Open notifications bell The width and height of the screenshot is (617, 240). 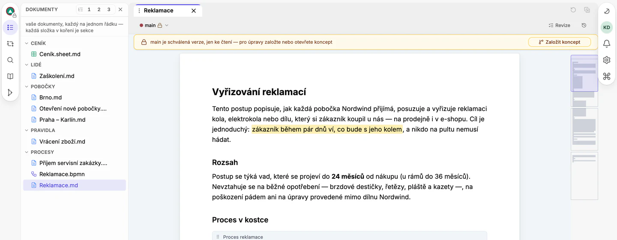(607, 44)
